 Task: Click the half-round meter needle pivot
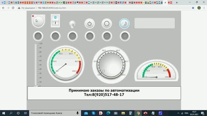click(x=157, y=77)
